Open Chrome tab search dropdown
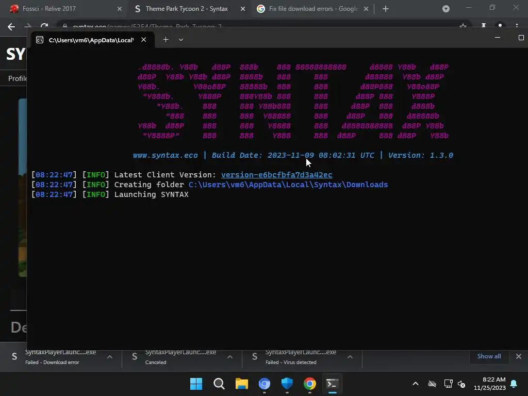This screenshot has width=528, height=396. point(446,9)
